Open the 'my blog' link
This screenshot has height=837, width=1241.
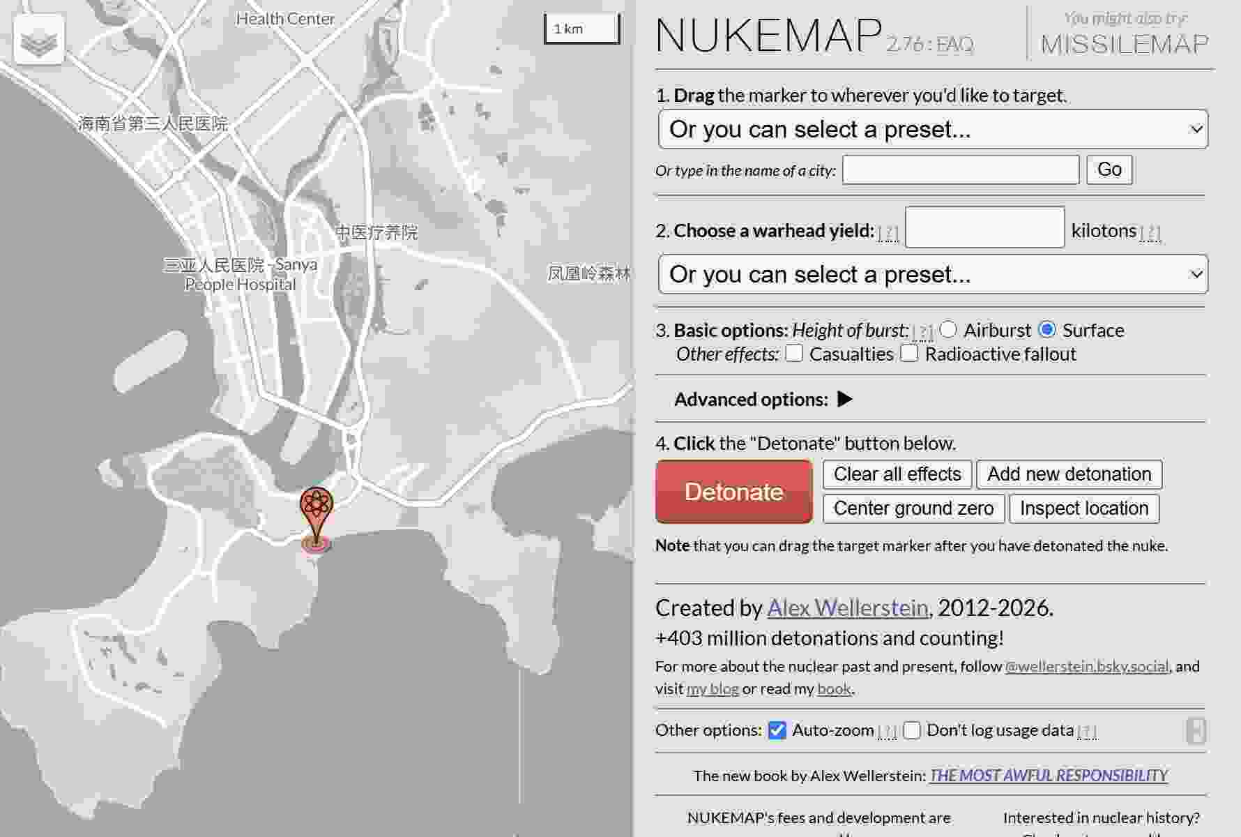(x=713, y=689)
